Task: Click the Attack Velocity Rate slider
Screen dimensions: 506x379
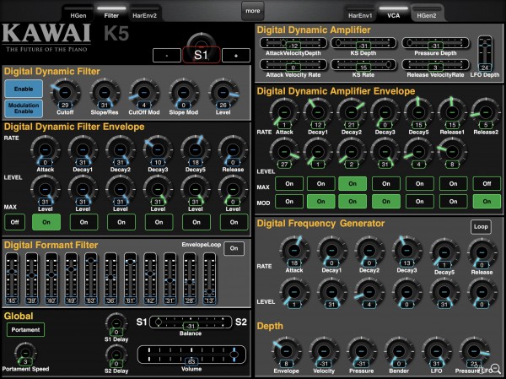Action: [293, 65]
